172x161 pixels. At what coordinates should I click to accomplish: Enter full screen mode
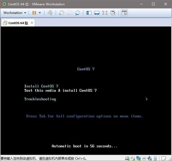[105, 13]
